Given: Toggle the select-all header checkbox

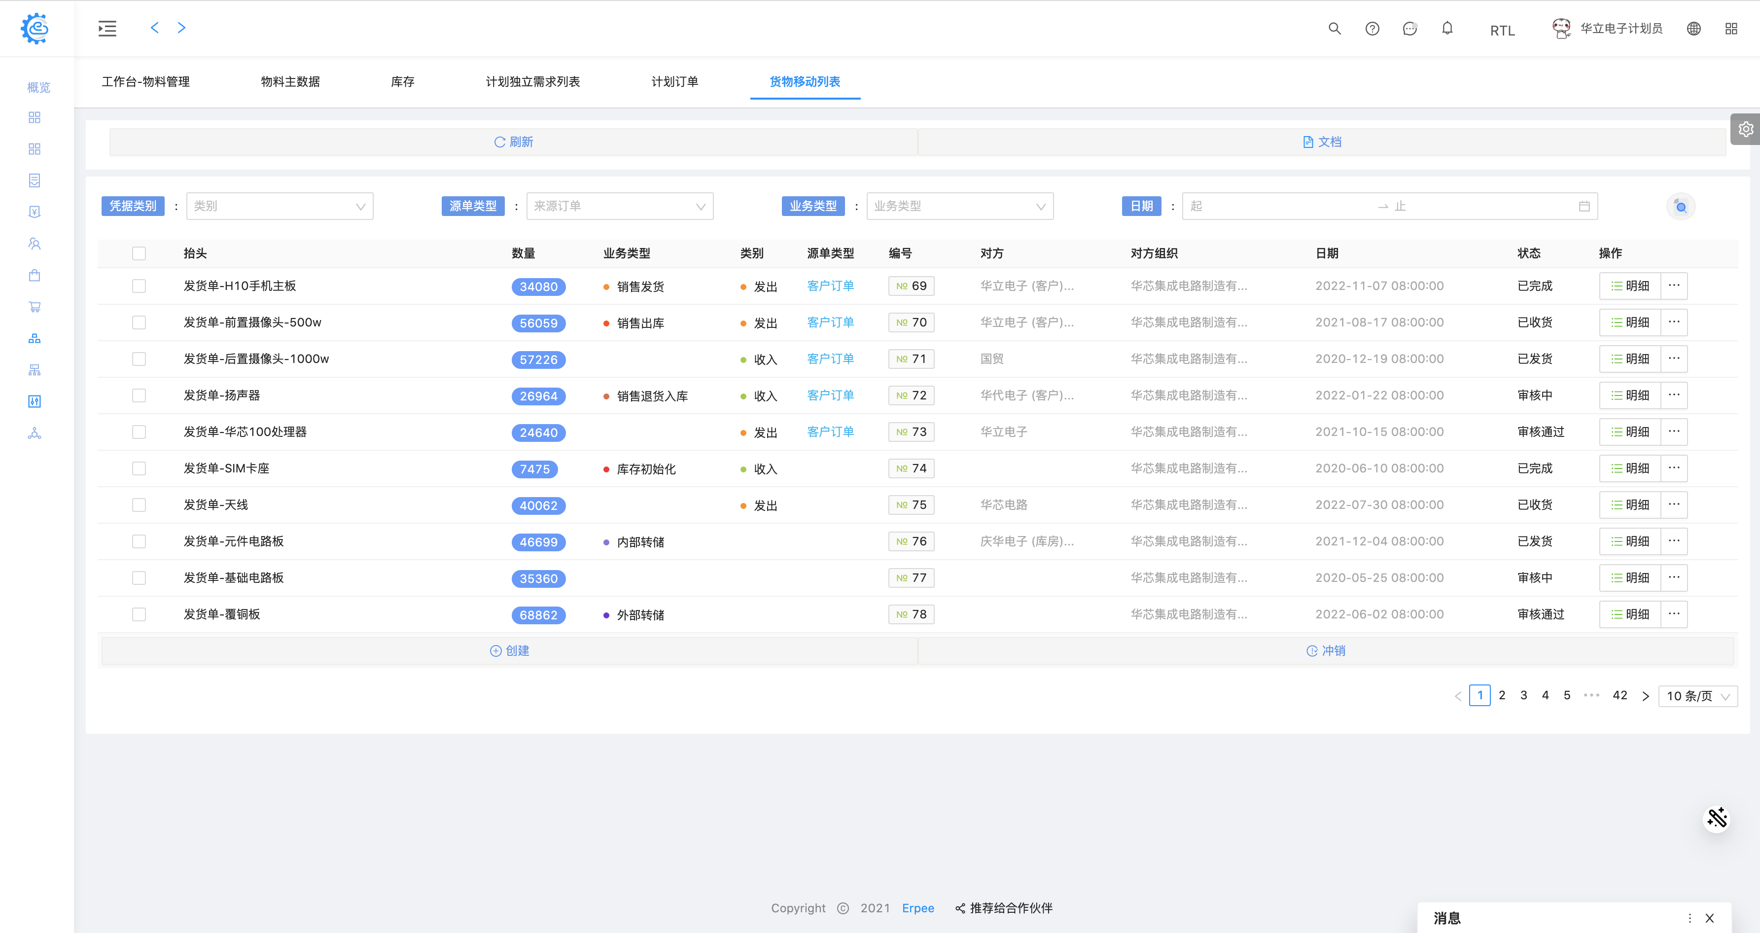Looking at the screenshot, I should click(139, 253).
